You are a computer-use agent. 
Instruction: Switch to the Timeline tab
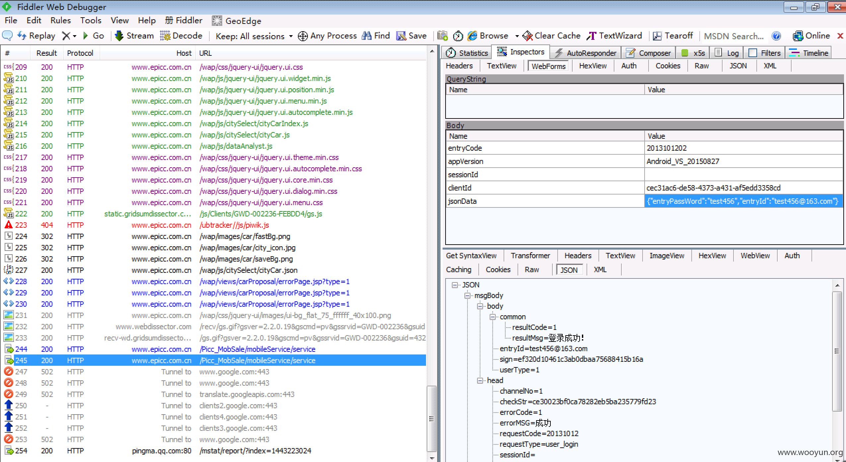[809, 53]
